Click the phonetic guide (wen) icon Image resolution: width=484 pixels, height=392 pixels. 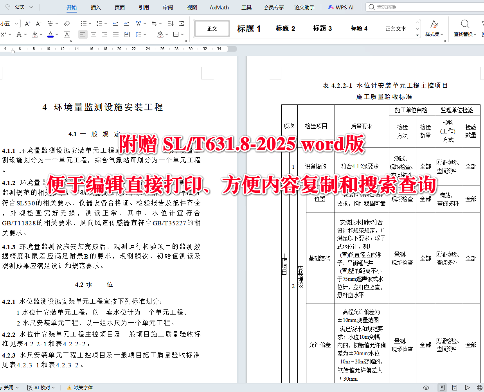[50, 23]
